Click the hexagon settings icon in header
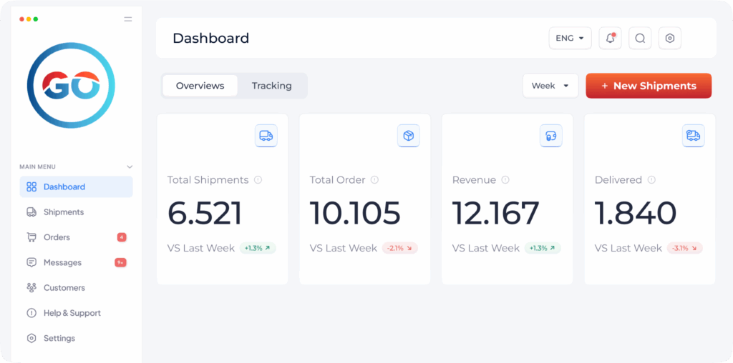This screenshot has width=733, height=363. pos(670,39)
